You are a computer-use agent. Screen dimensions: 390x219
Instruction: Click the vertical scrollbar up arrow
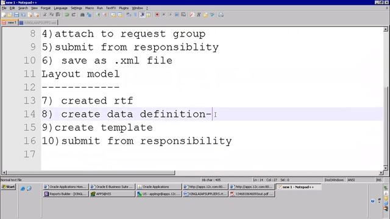click(x=386, y=29)
